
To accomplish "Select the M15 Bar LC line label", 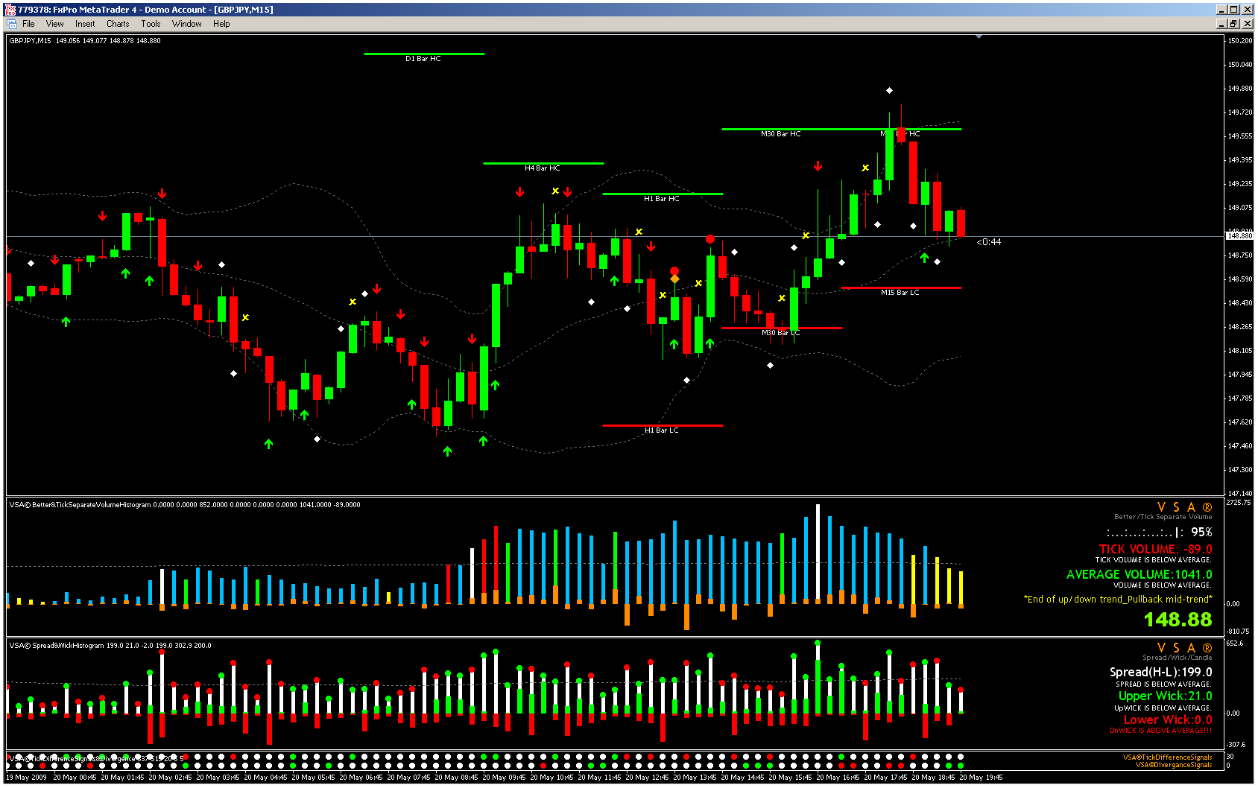I will [900, 293].
